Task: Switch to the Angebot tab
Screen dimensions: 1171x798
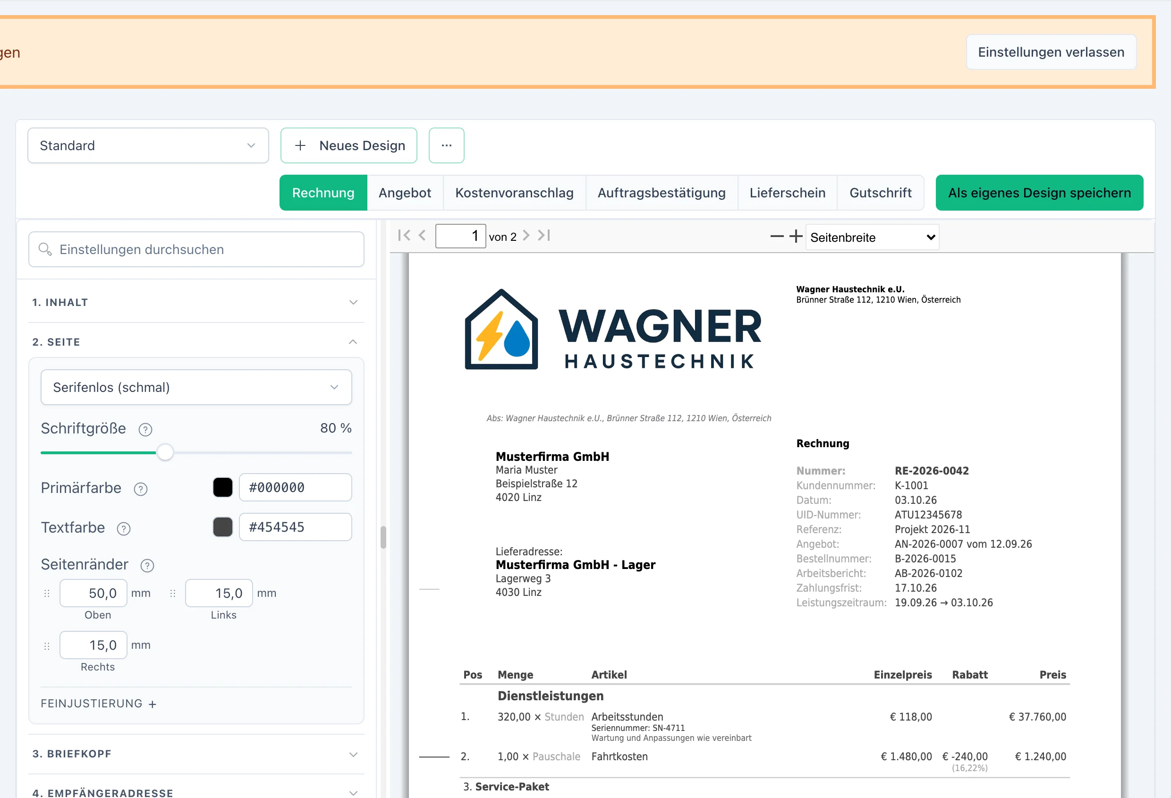Action: point(405,193)
